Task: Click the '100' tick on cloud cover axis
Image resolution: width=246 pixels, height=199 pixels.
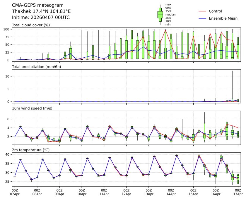Action: coord(8,29)
